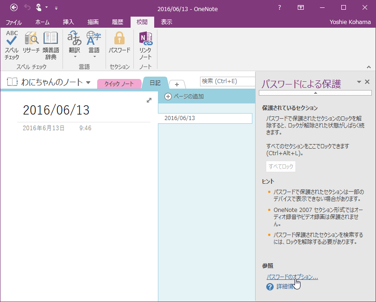Select the 2016/06/13 page in page list

pyautogui.click(x=205, y=118)
